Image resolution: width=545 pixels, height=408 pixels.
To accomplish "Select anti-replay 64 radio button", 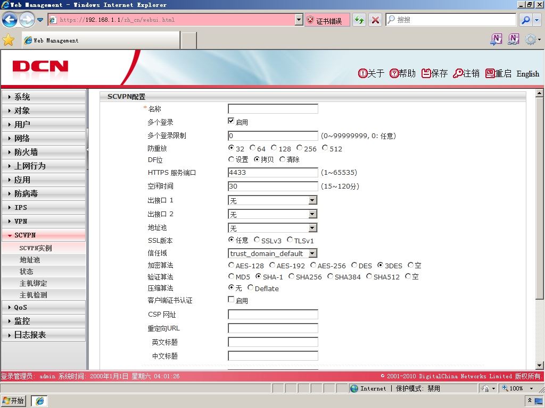I will [x=253, y=148].
